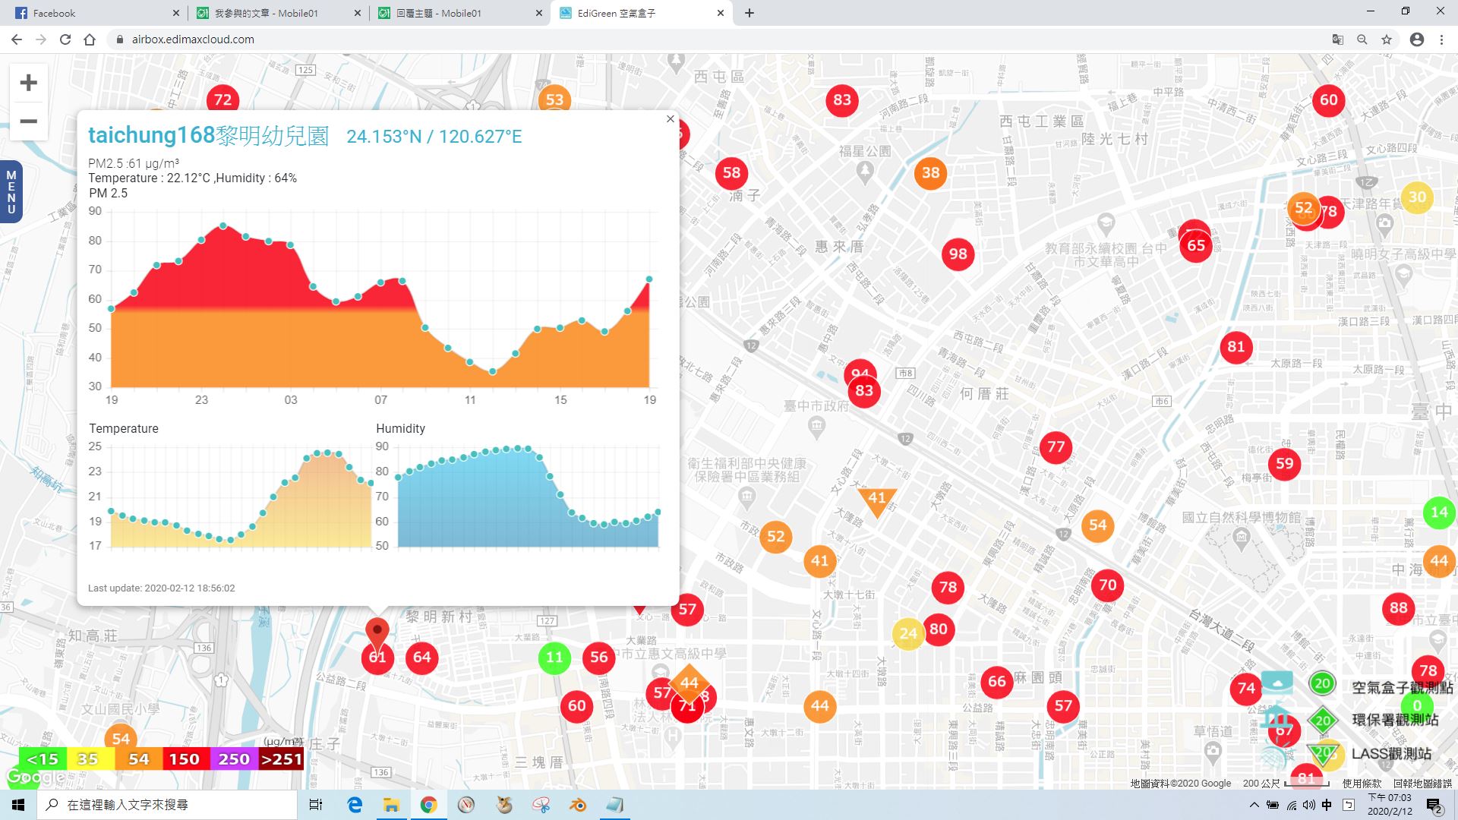This screenshot has height=820, width=1458.
Task: Show hidden system tray icons
Action: 1254,805
